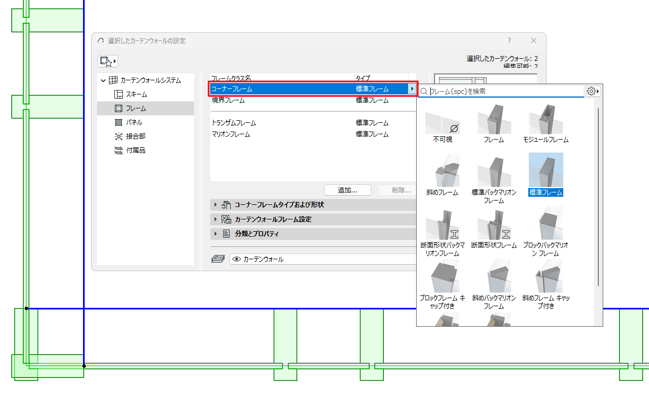Open 付属品 page in settings tree
This screenshot has width=649, height=393.
(x=136, y=150)
